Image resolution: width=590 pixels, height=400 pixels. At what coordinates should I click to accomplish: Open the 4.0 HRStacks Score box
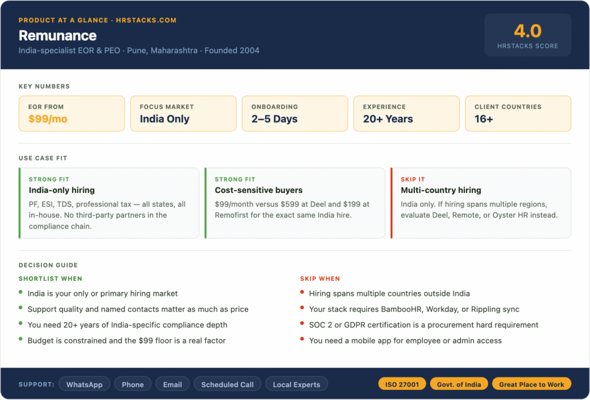528,35
